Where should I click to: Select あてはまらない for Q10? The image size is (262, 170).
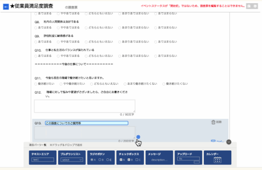[155, 56]
